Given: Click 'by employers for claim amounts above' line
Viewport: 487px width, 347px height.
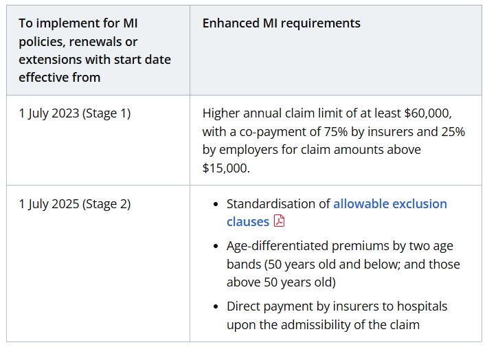Looking at the screenshot, I should pyautogui.click(x=312, y=150).
